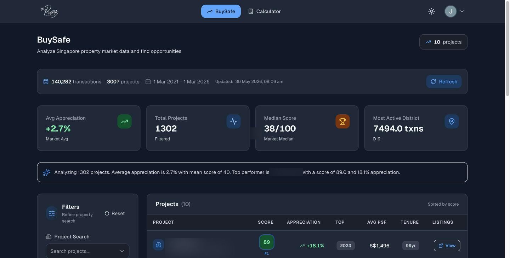Switch to the Calculator tab
Image resolution: width=510 pixels, height=258 pixels.
(265, 11)
